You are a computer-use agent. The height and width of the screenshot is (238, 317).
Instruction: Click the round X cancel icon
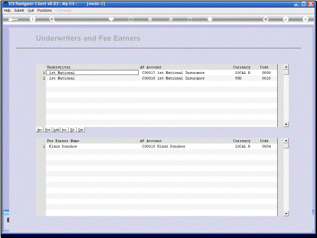point(305,19)
